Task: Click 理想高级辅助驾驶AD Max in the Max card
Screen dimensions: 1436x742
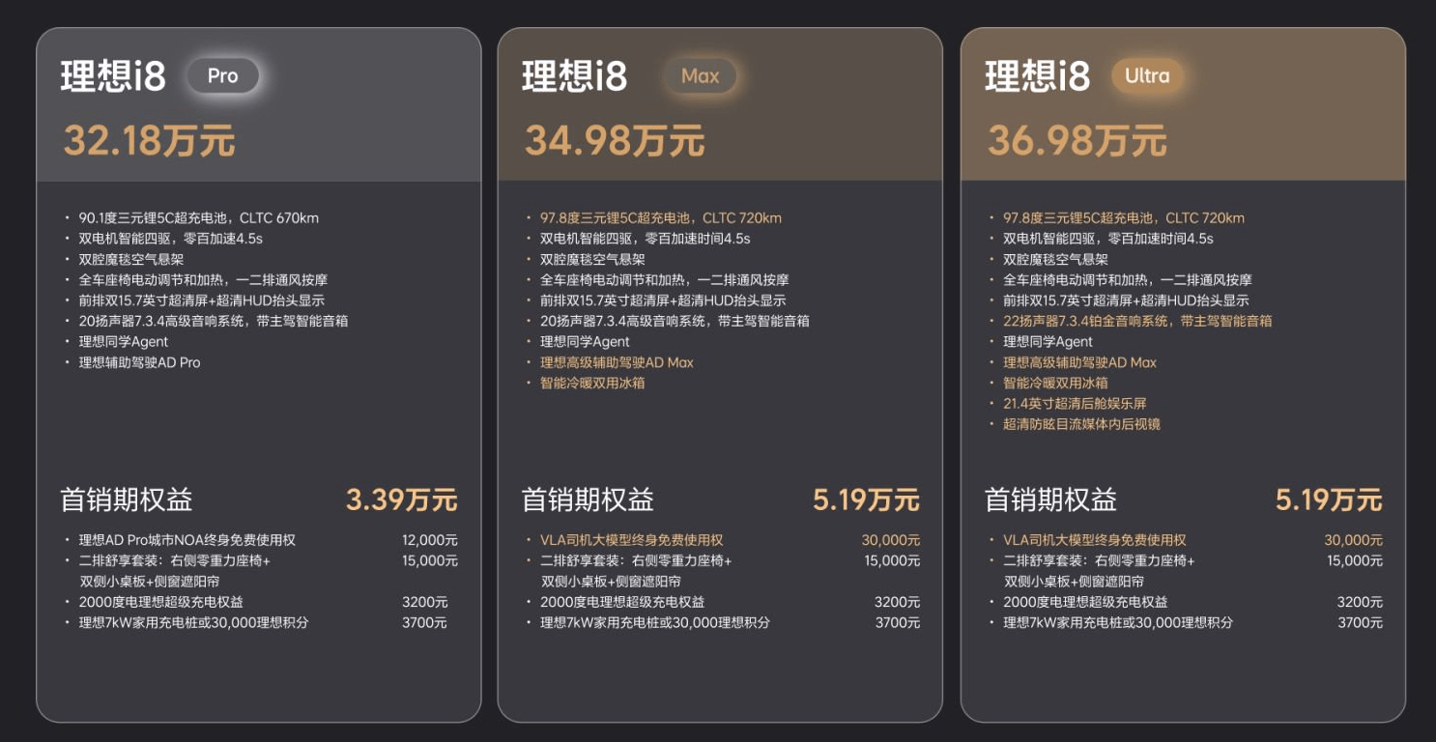Action: click(617, 362)
